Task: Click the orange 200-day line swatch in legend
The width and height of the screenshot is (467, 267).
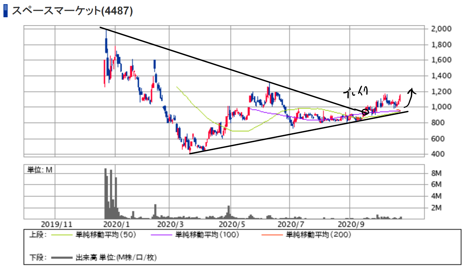Action: click(273, 235)
